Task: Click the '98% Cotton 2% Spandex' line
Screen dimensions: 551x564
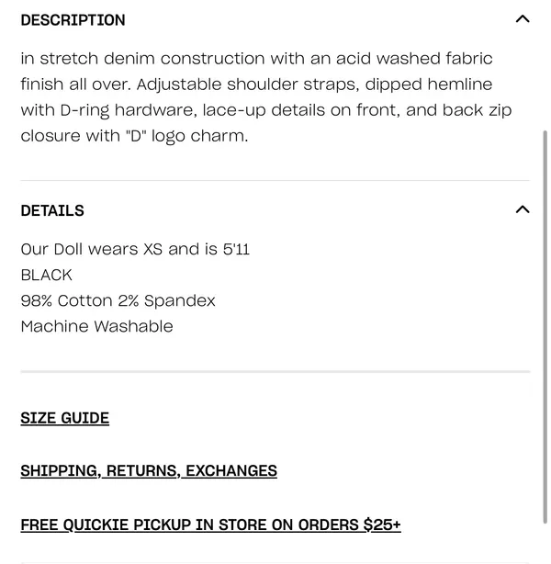Action: click(118, 300)
